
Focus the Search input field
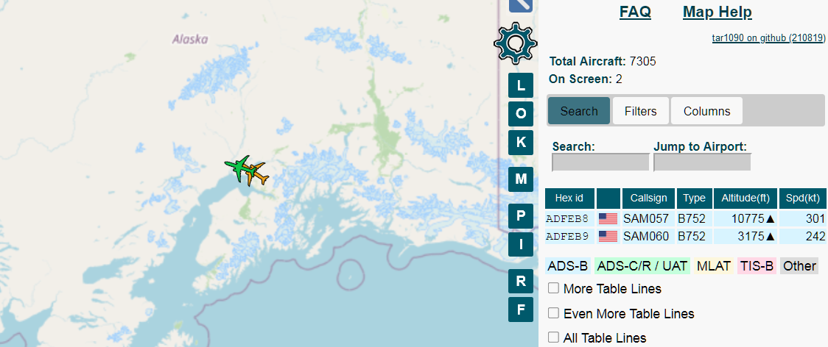click(600, 162)
